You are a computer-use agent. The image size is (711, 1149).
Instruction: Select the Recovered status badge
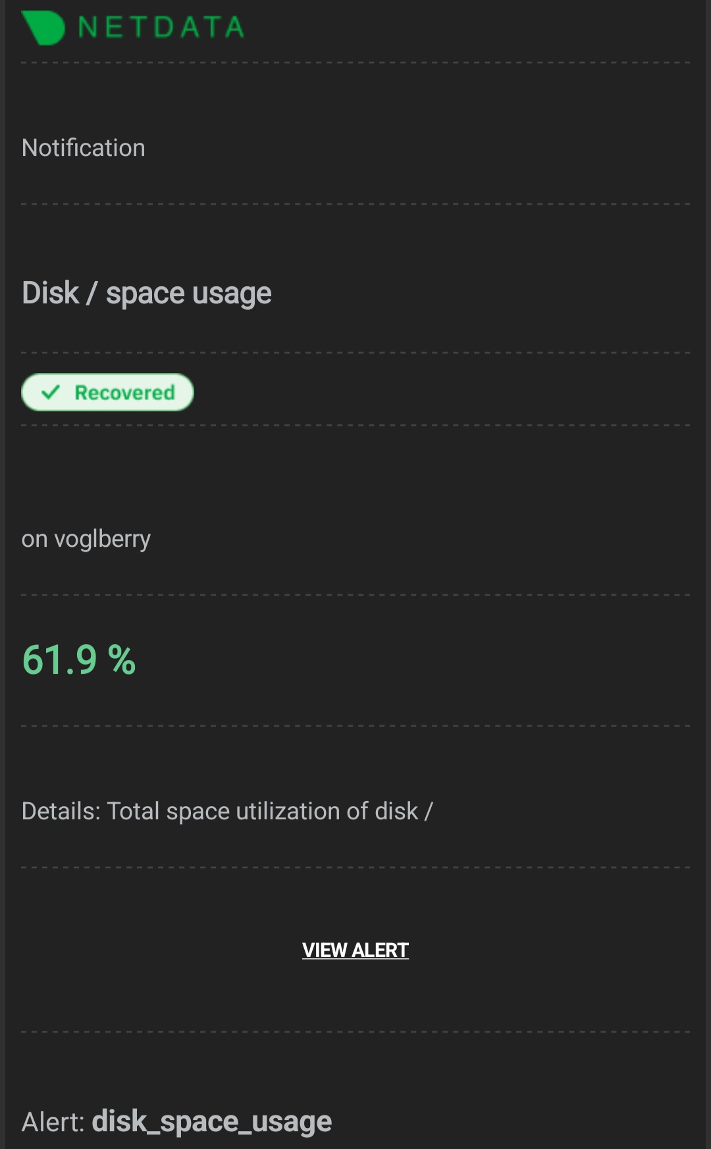[108, 393]
